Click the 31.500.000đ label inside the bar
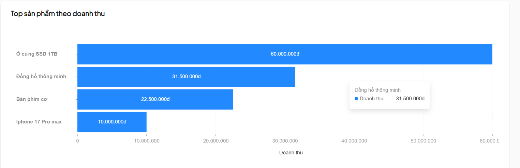Viewport: 520px width, 168px height. 187,77
